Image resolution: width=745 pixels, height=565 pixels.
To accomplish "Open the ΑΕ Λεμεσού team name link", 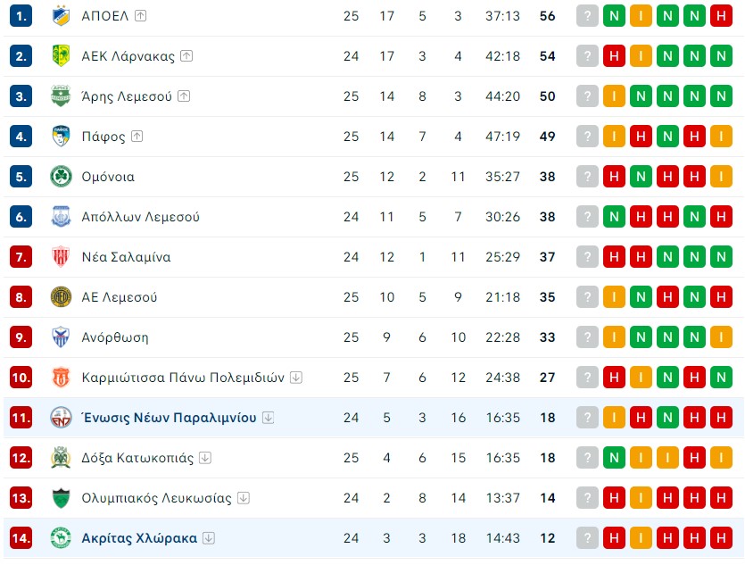I will pyautogui.click(x=120, y=297).
